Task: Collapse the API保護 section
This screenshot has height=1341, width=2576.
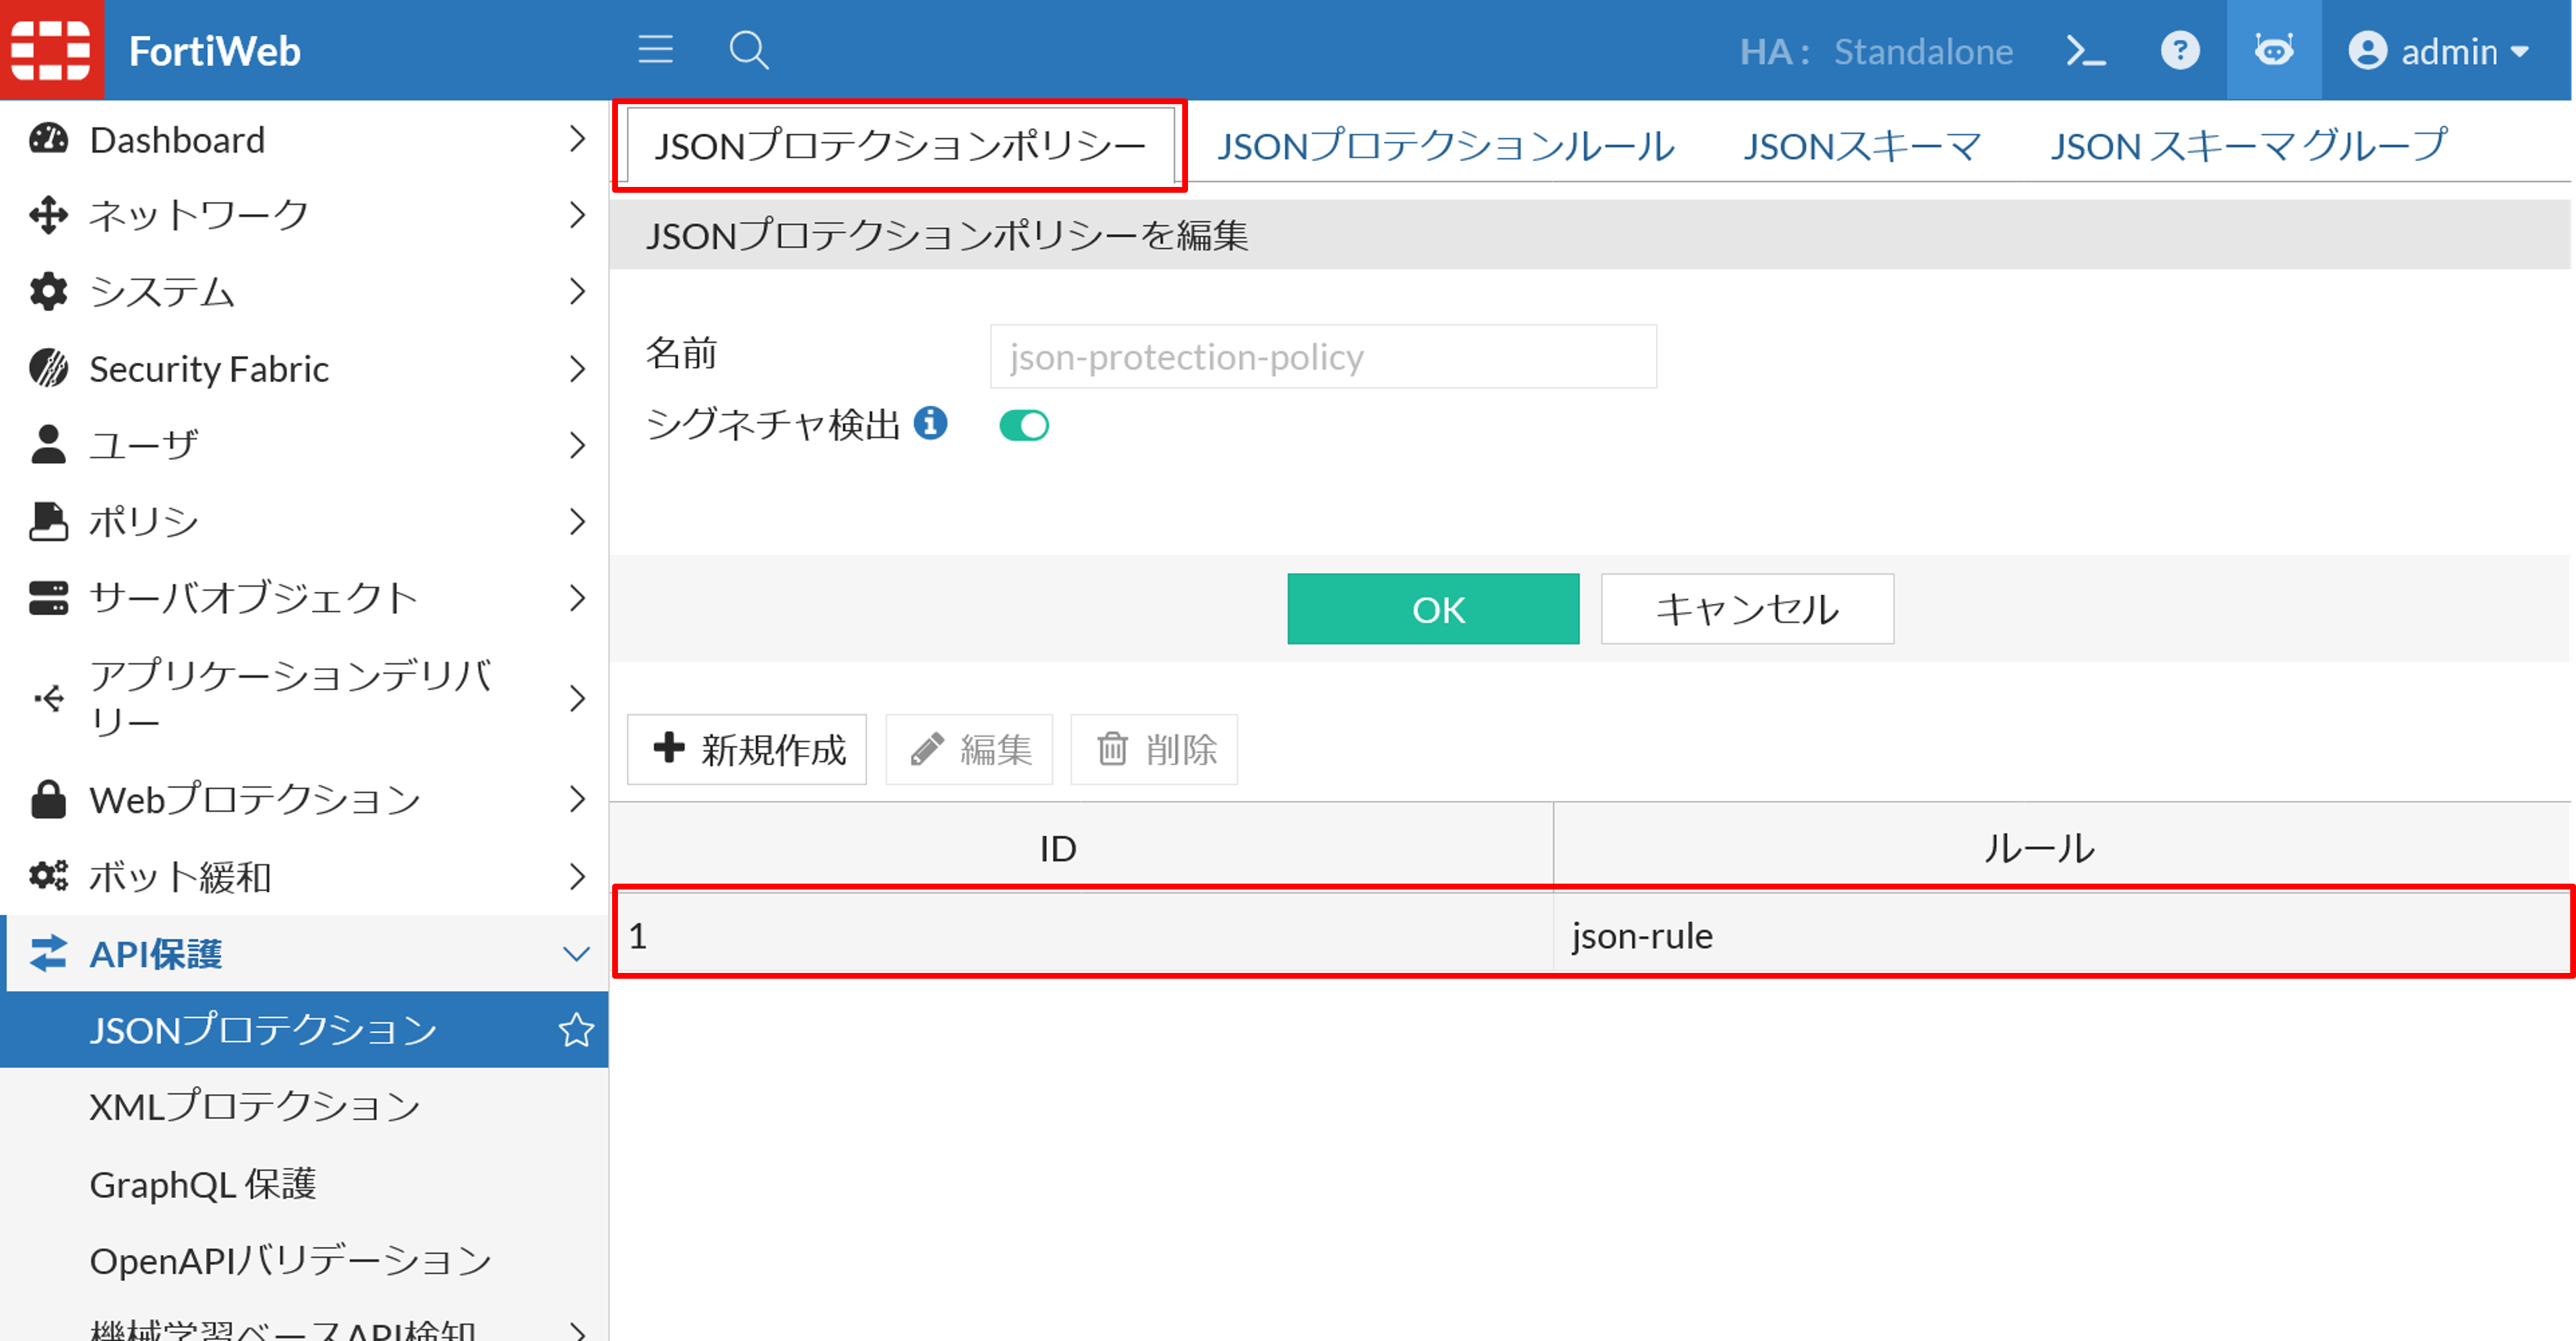Action: pos(577,954)
